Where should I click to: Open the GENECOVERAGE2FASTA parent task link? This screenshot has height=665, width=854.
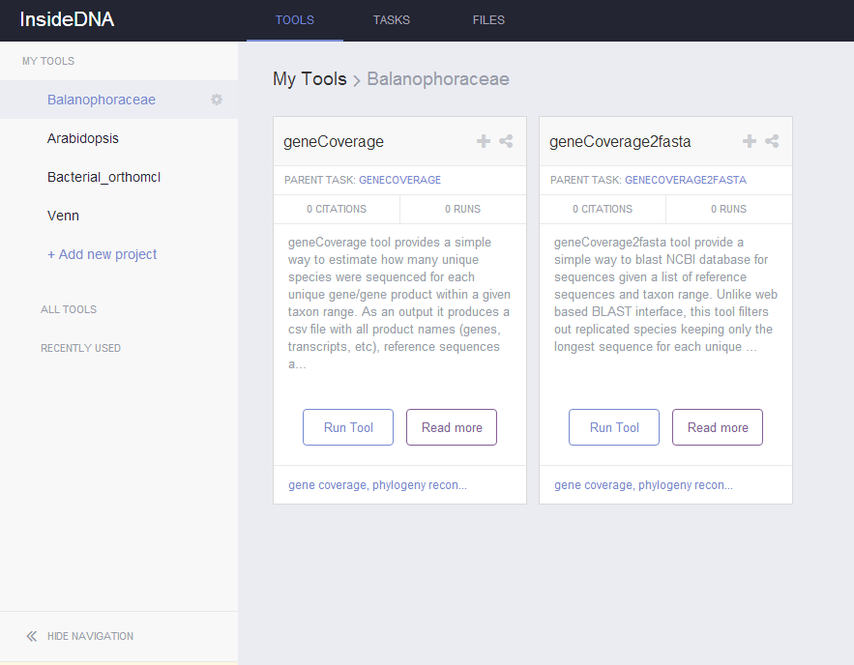pyautogui.click(x=685, y=180)
